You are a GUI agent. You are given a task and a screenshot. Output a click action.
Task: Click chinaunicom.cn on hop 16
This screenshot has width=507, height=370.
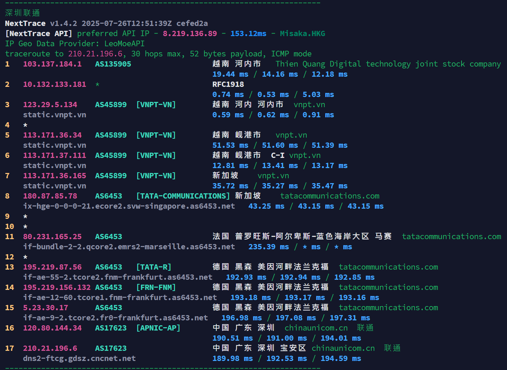click(316, 328)
